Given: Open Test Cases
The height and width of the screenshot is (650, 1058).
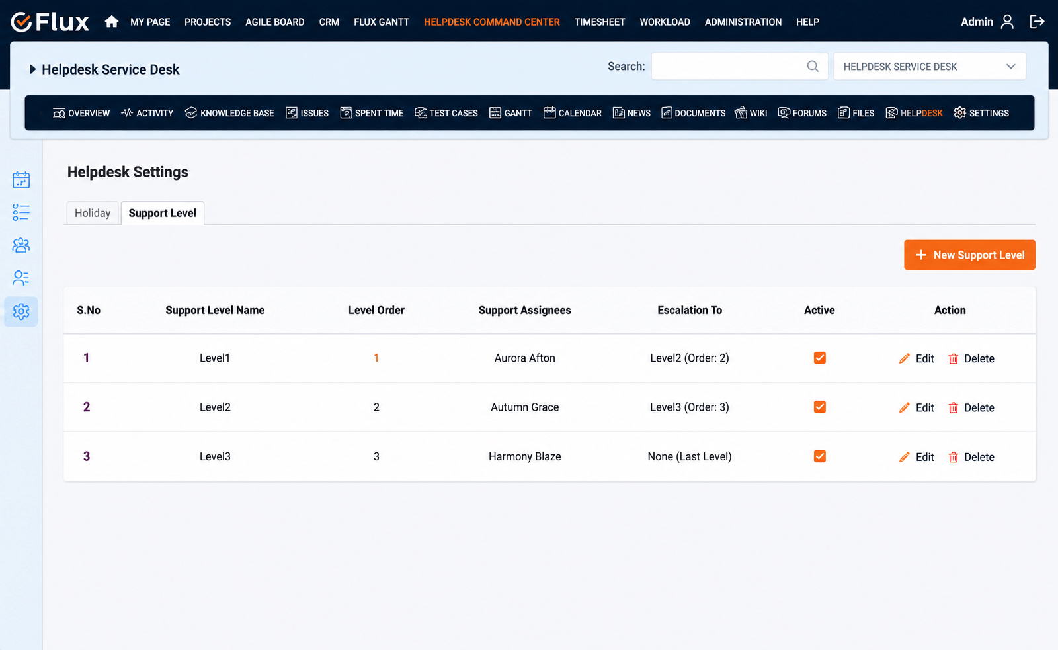Looking at the screenshot, I should point(446,113).
